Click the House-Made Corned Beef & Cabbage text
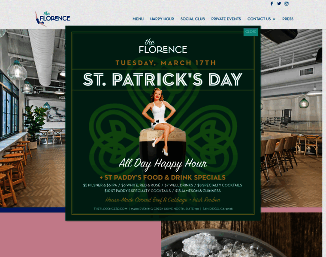 tap(163, 200)
